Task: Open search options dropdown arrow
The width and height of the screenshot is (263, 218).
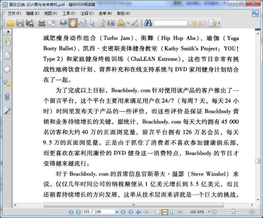Action: click(219, 23)
